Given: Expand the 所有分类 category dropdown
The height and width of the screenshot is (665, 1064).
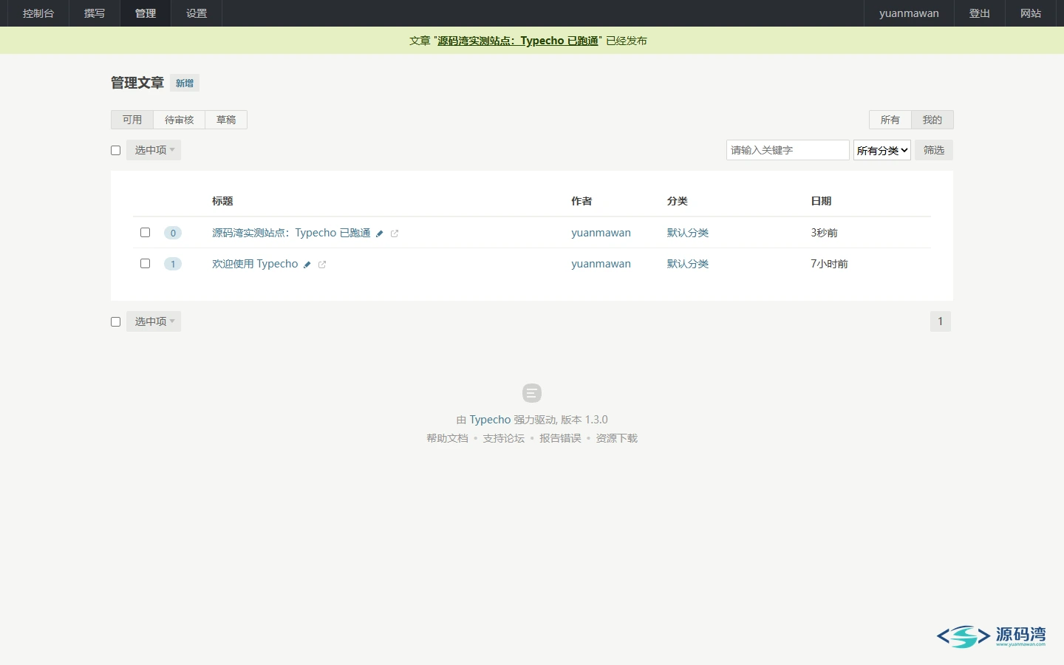Looking at the screenshot, I should coord(882,150).
